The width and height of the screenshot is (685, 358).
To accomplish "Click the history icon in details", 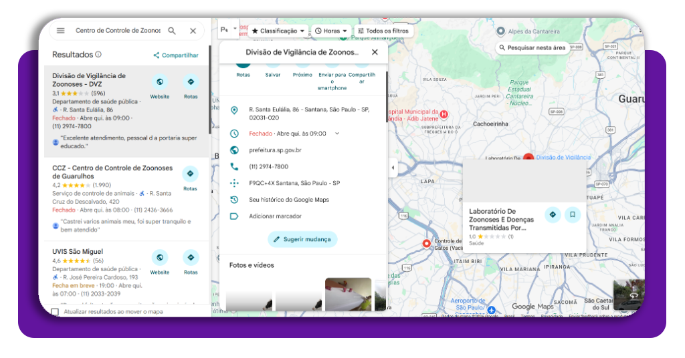I will point(234,200).
